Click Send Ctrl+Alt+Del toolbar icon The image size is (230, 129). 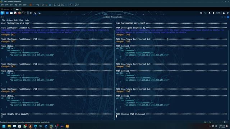click(x=38, y=5)
